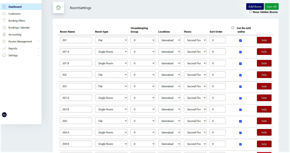290x153 pixels.
Task: Click the Settings gear icon in sidebar
Action: click(4, 55)
